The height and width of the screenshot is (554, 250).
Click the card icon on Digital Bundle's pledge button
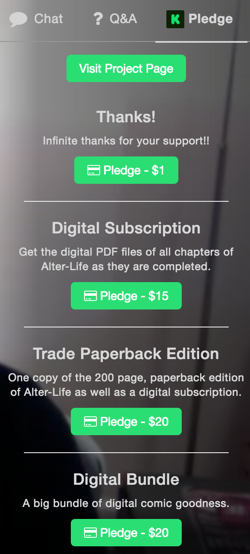[90, 533]
